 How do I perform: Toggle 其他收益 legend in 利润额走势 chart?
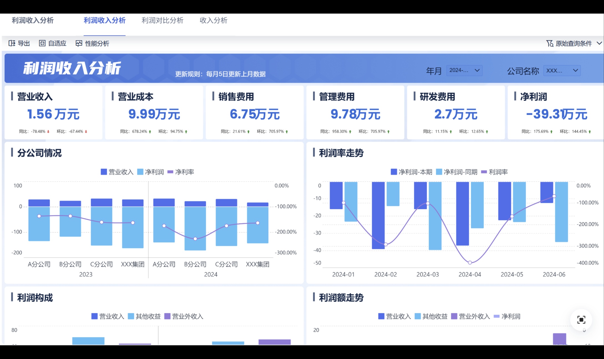(x=431, y=316)
